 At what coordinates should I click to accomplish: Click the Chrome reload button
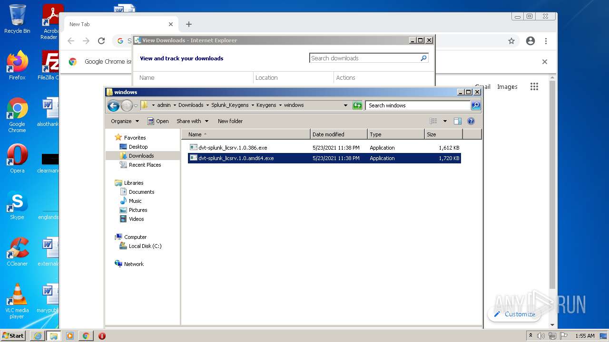tap(101, 41)
